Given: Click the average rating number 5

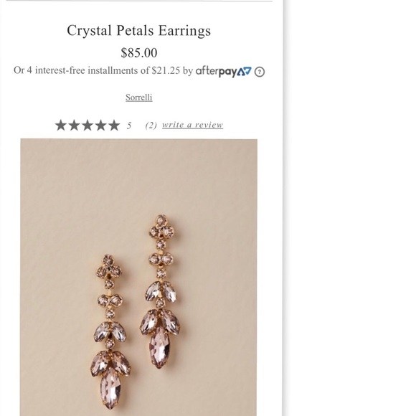Looking at the screenshot, I should point(129,126).
